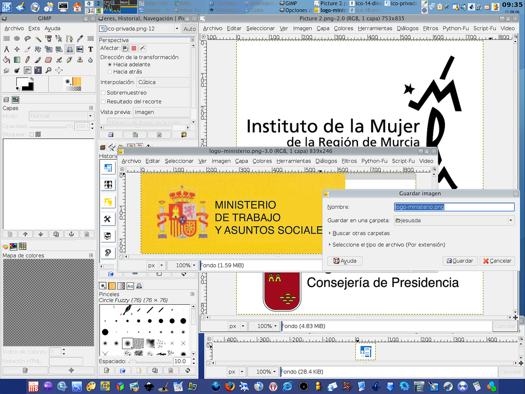The height and width of the screenshot is (394, 525).
Task: Expand Buscar otras carpetas
Action: click(x=358, y=233)
